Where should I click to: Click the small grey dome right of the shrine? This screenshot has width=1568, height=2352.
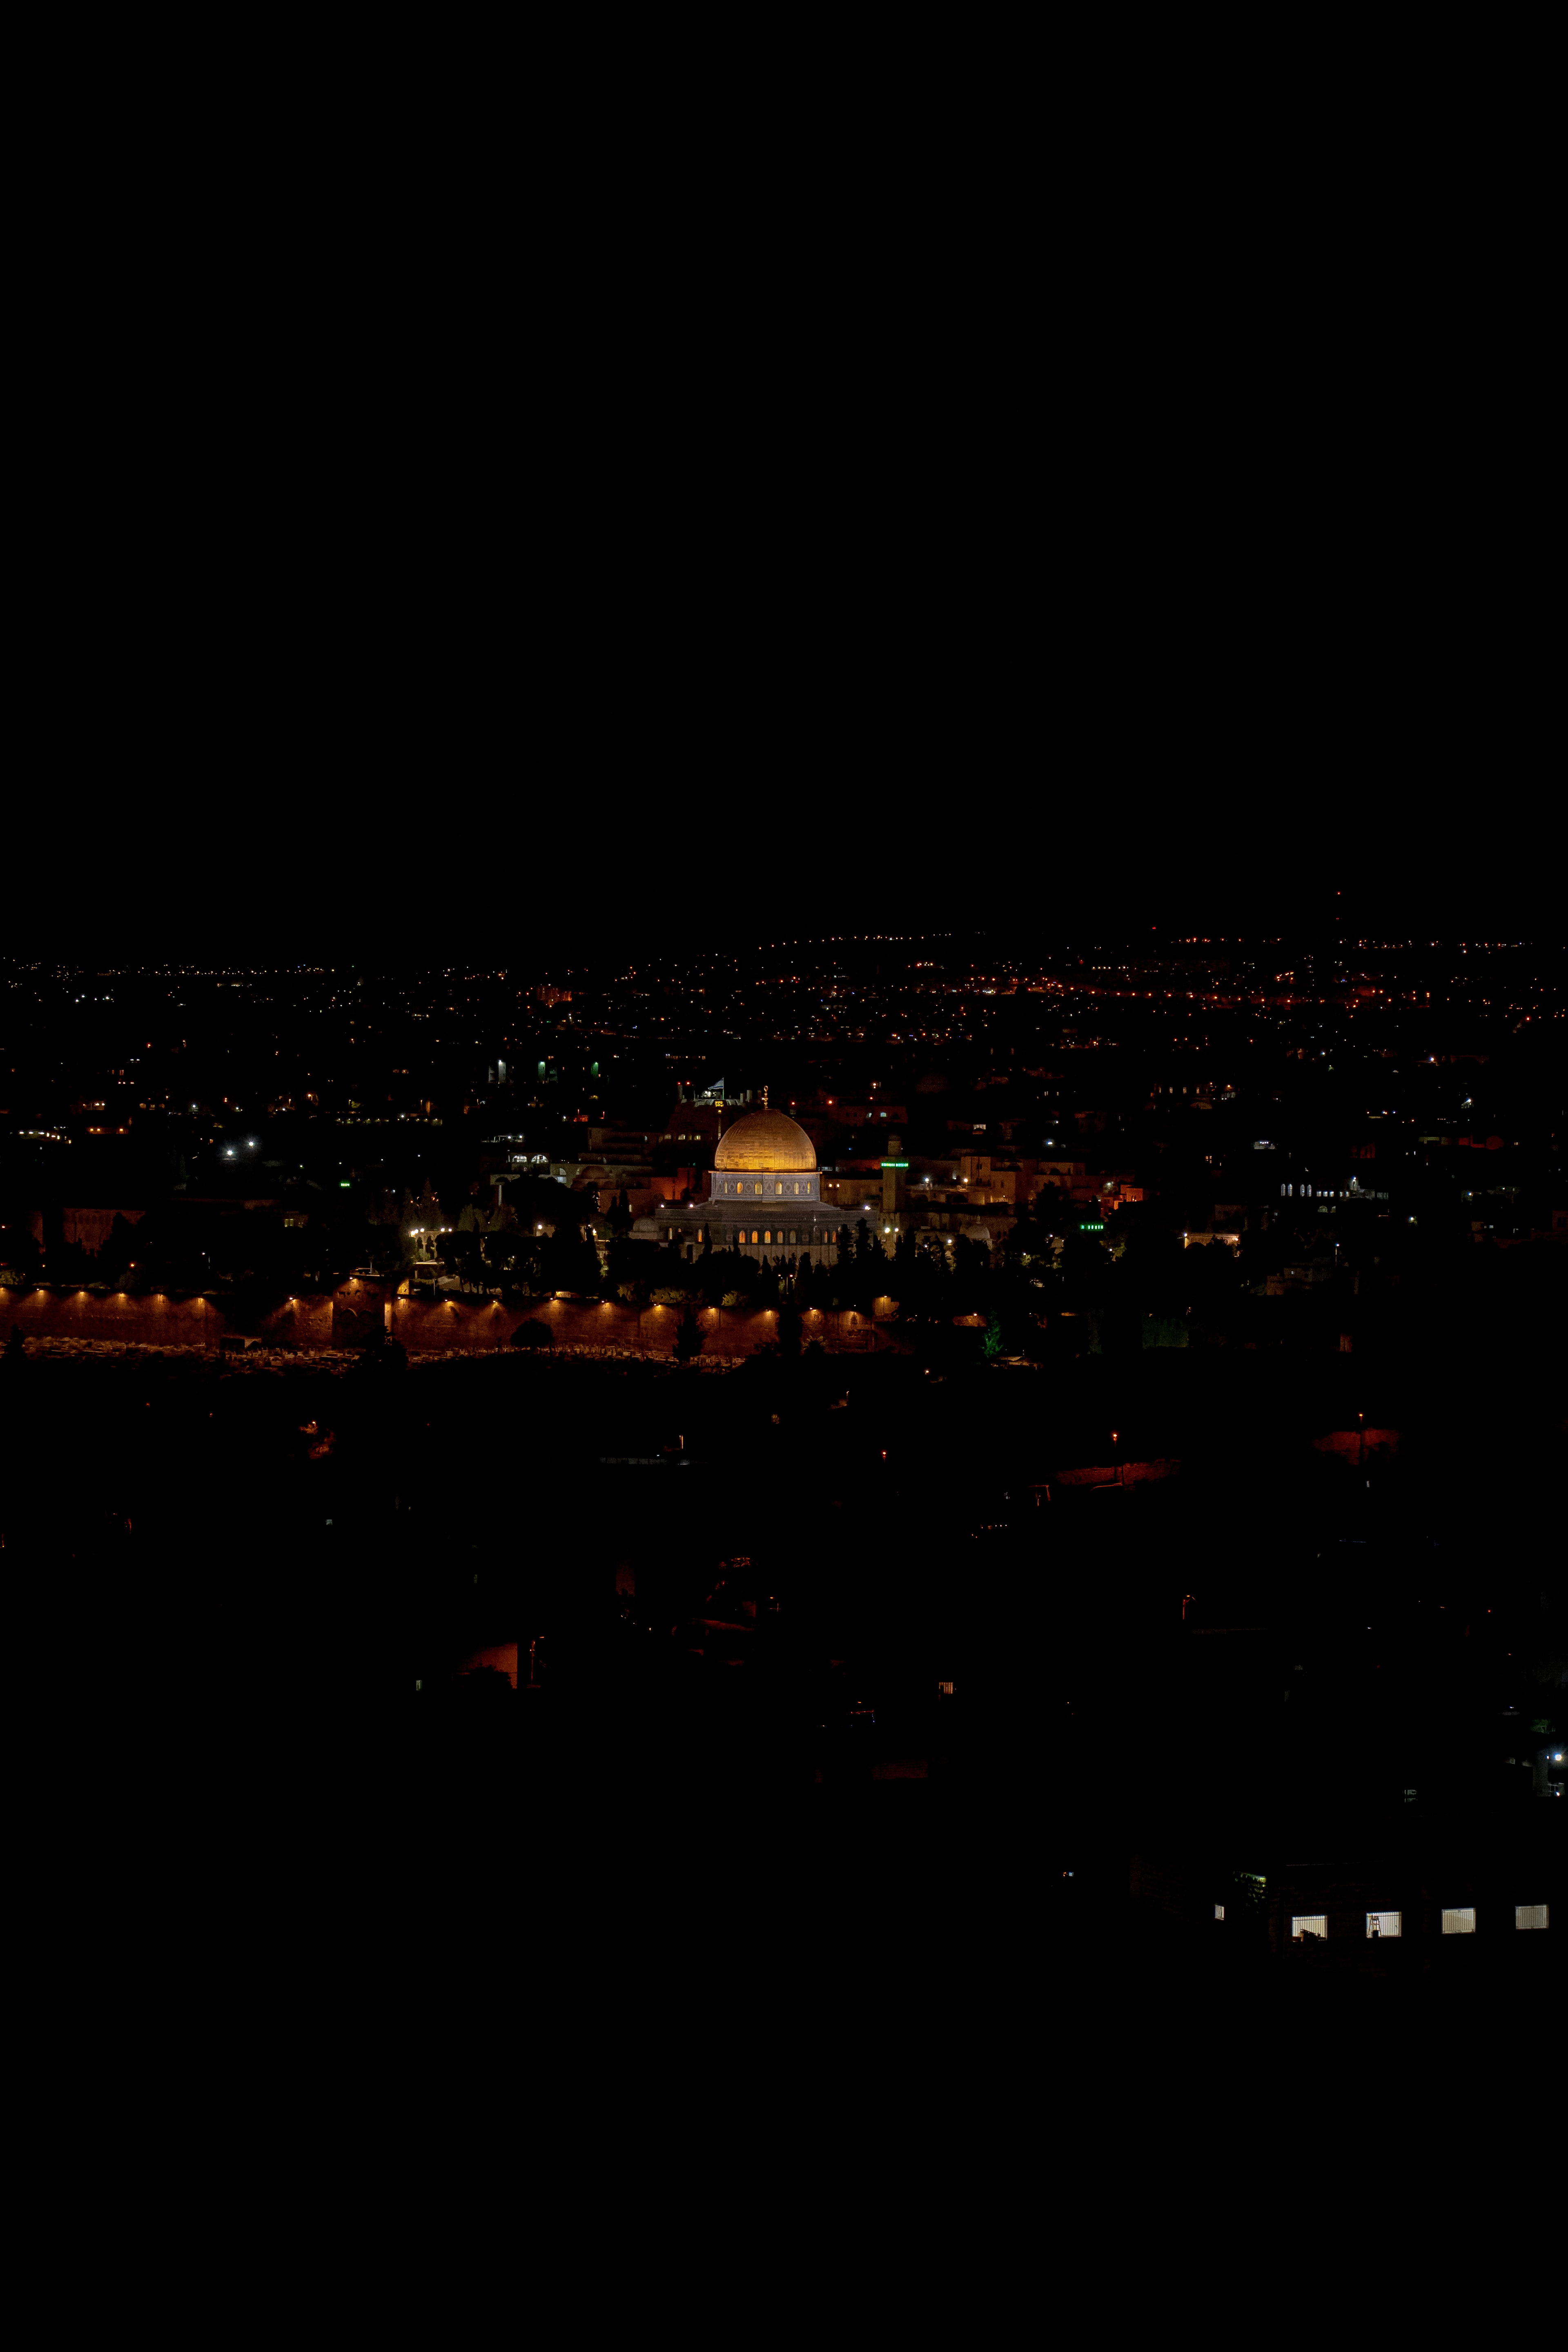975,1232
